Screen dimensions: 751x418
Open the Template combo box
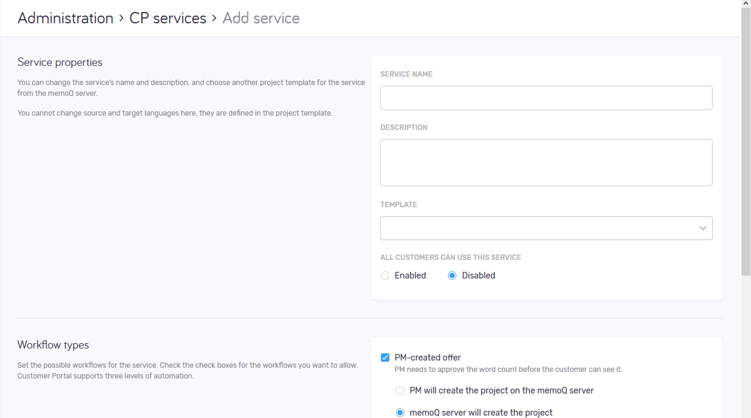pyautogui.click(x=539, y=228)
